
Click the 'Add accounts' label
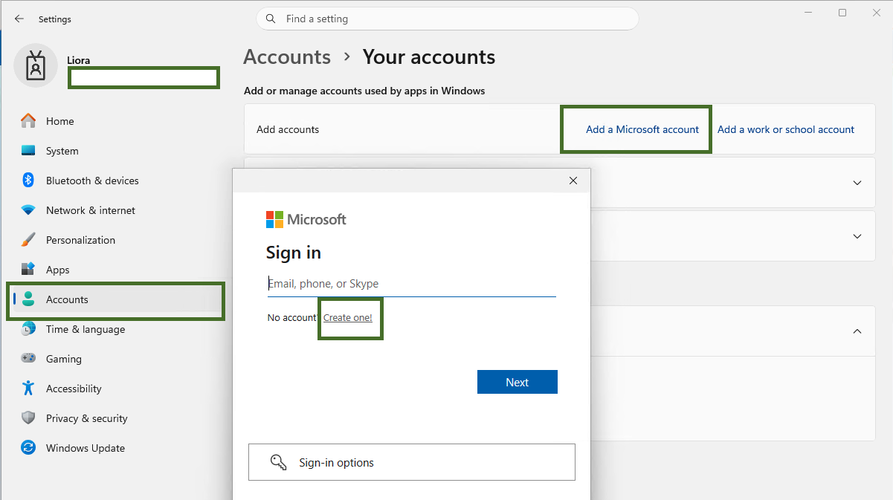click(288, 129)
